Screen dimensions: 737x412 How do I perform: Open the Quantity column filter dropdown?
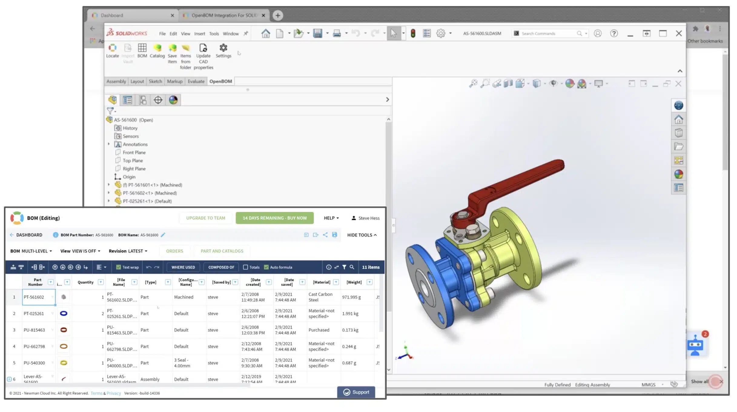click(101, 282)
